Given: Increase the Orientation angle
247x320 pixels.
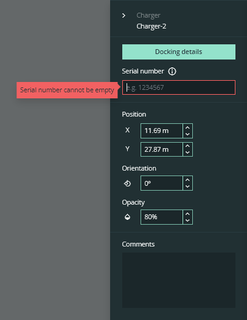Looking at the screenshot, I should pos(187,180).
